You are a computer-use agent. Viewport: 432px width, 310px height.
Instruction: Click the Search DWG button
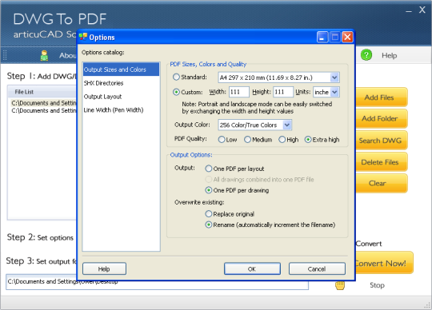[x=381, y=141]
